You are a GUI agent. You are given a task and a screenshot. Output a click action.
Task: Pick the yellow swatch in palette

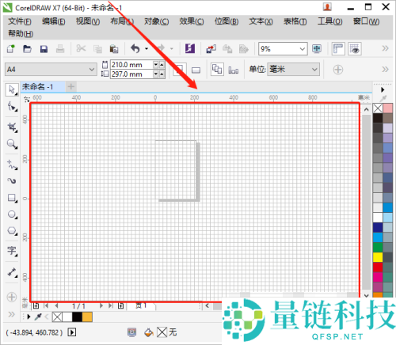point(378,257)
